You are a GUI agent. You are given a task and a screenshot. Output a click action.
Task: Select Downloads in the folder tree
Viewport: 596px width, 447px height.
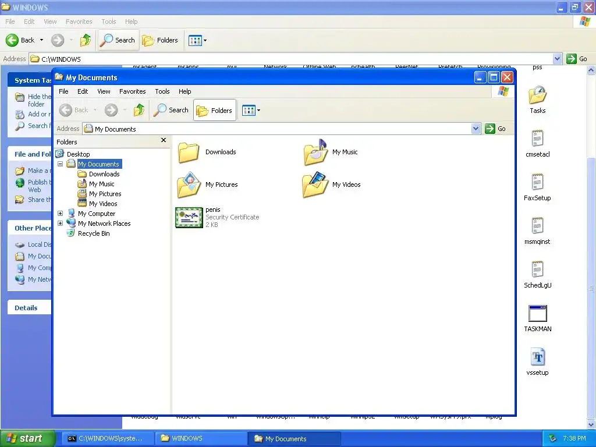tap(104, 174)
